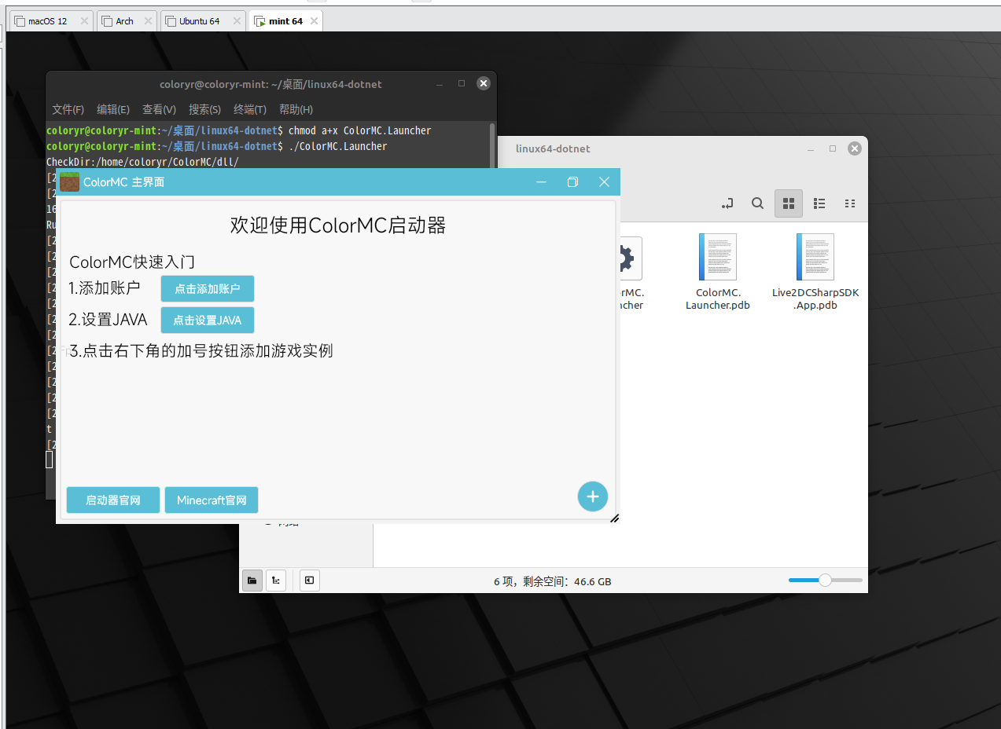The image size is (1001, 729).
Task: Toggle location entry icon in file manager toolbar
Action: point(727,203)
